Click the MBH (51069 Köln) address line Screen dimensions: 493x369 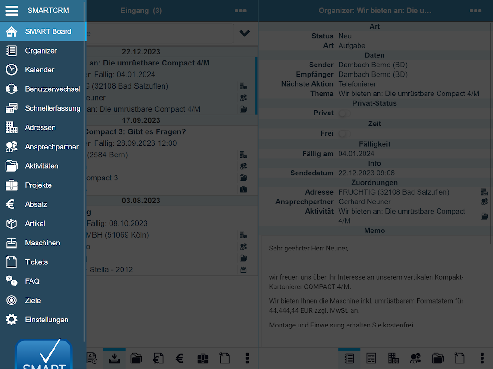point(118,235)
